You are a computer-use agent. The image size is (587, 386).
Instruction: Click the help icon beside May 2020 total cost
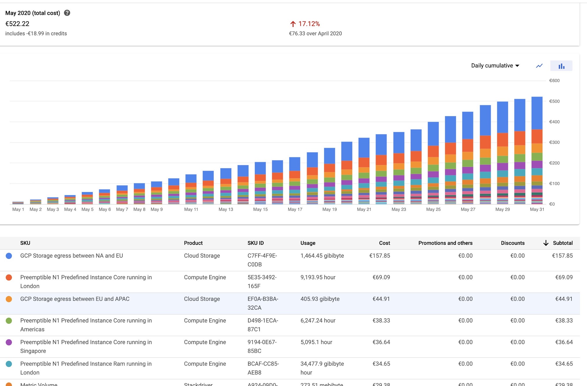click(67, 13)
